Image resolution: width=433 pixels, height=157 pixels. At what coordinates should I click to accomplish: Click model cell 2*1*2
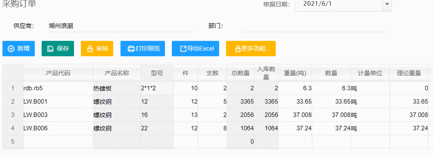click(x=157, y=88)
